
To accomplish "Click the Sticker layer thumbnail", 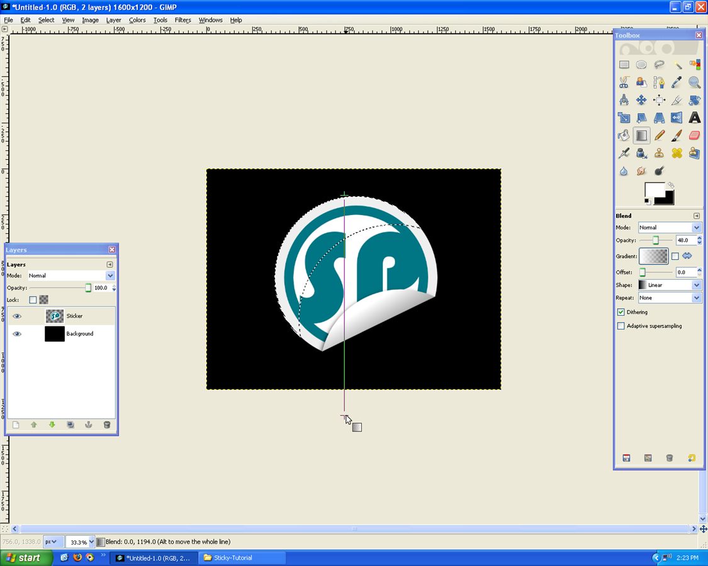I will [55, 316].
